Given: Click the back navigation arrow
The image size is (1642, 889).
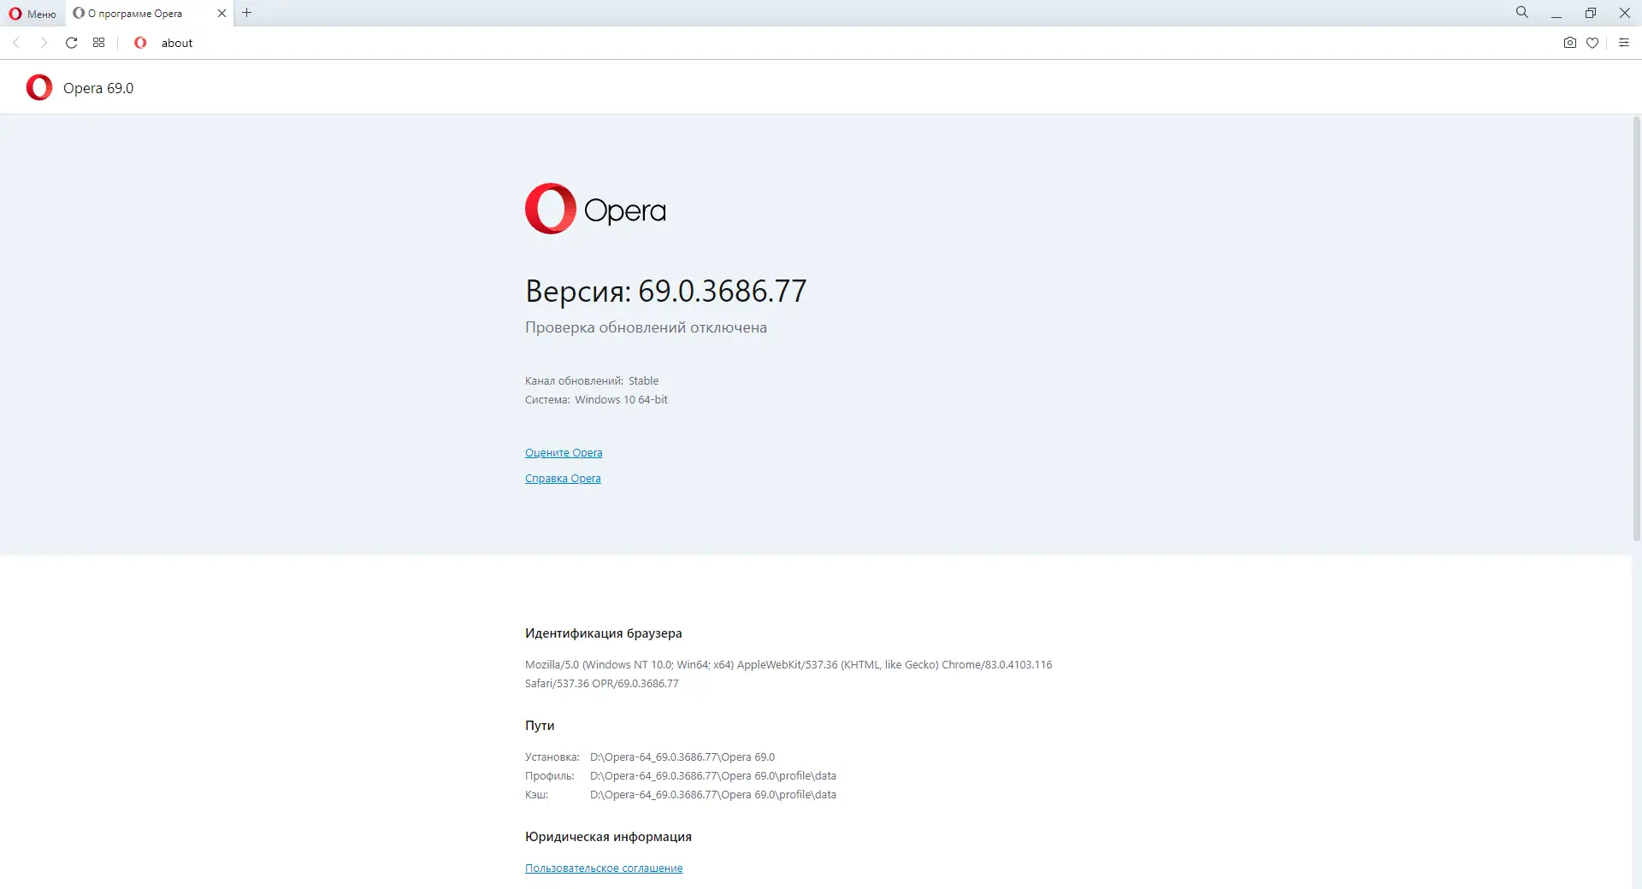Looking at the screenshot, I should [16, 43].
